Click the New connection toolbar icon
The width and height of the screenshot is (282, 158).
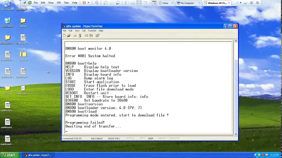(x=65, y=36)
